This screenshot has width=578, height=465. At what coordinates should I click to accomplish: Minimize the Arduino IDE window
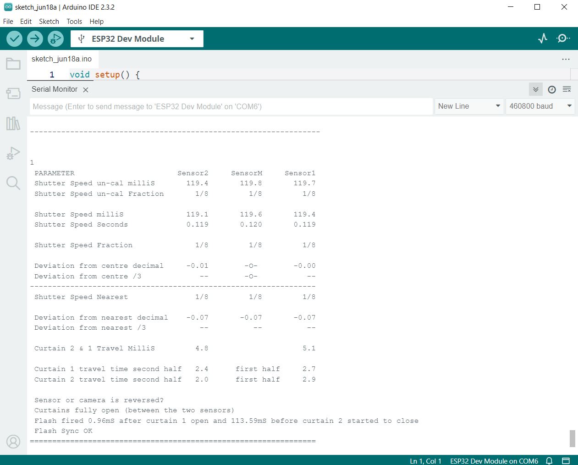[x=511, y=7]
